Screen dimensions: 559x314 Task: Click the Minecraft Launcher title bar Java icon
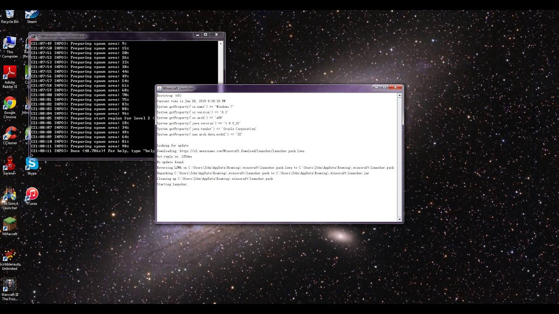(159, 88)
